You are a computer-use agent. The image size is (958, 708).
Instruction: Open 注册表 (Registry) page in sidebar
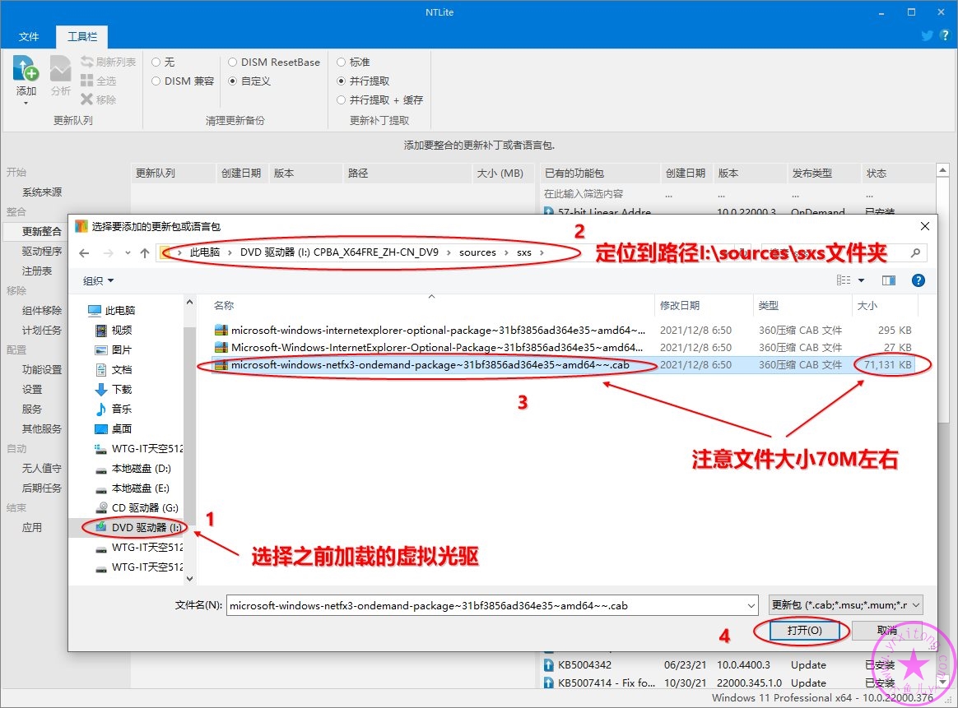[37, 271]
